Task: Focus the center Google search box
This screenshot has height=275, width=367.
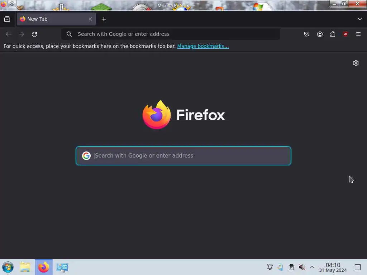Action: point(183,156)
